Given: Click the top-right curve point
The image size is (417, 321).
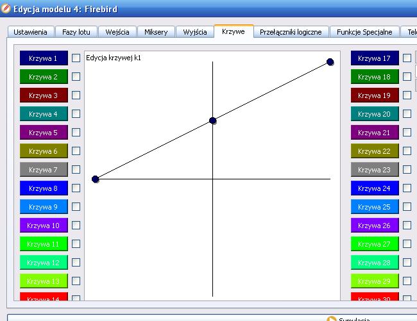Looking at the screenshot, I should [x=330, y=62].
